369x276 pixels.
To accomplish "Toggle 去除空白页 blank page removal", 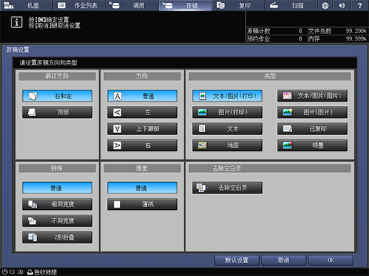I will (228, 188).
